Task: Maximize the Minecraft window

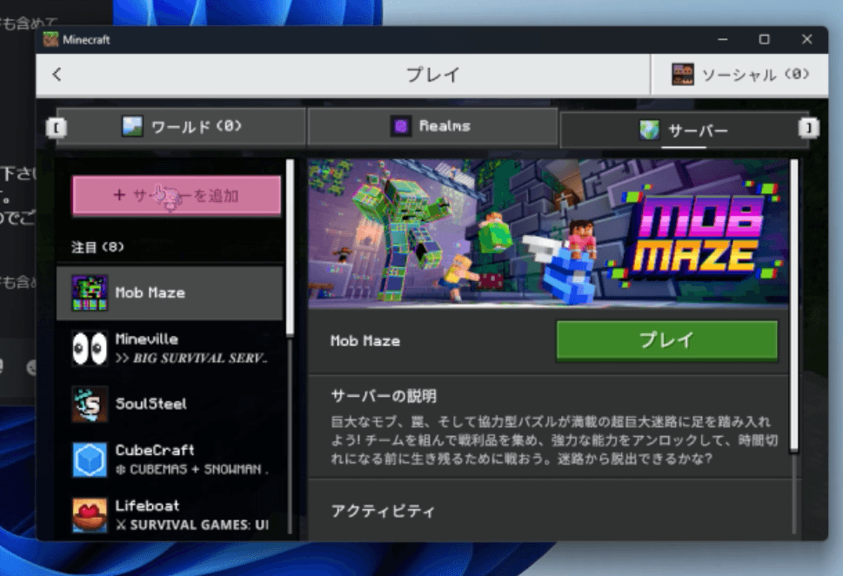Action: coord(764,39)
